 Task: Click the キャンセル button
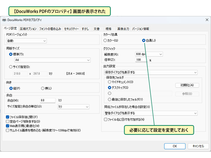pyautogui.click(x=198, y=146)
